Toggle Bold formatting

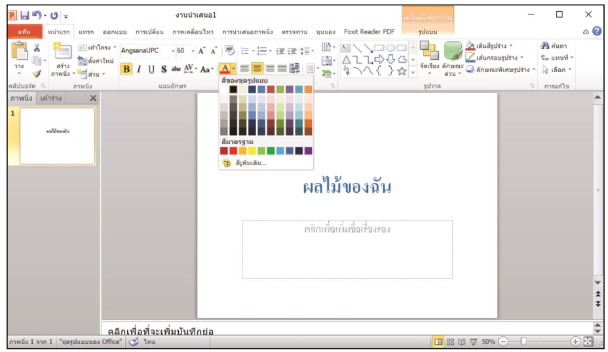127,69
